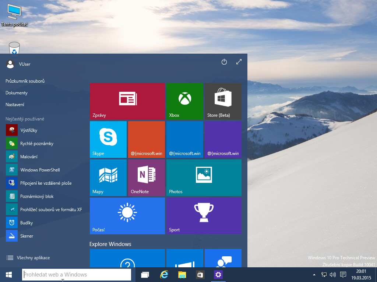This screenshot has height=282, width=377.
Task: Open the notifications action center icon
Action: pyautogui.click(x=343, y=275)
